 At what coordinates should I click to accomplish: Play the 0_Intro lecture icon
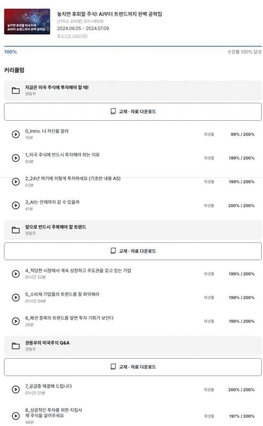[x=16, y=134]
